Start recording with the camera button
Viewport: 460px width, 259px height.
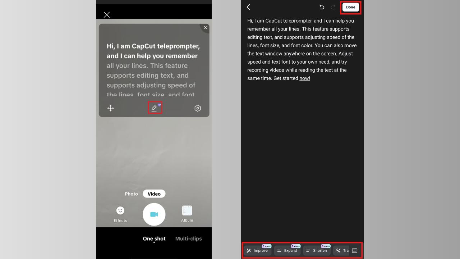tap(154, 214)
